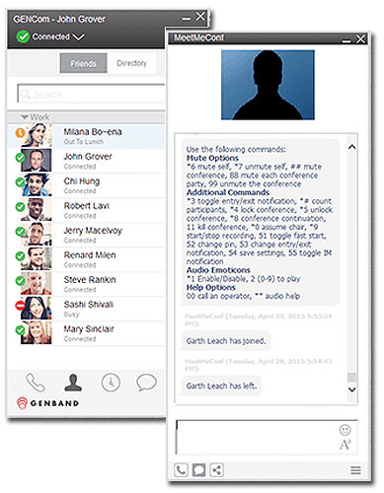
Task: Select contact Milana Bo~ena
Action: coord(87,136)
